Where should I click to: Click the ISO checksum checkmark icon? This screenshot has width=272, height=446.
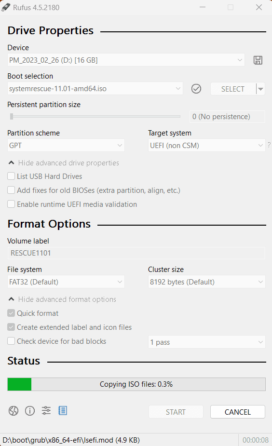click(196, 89)
